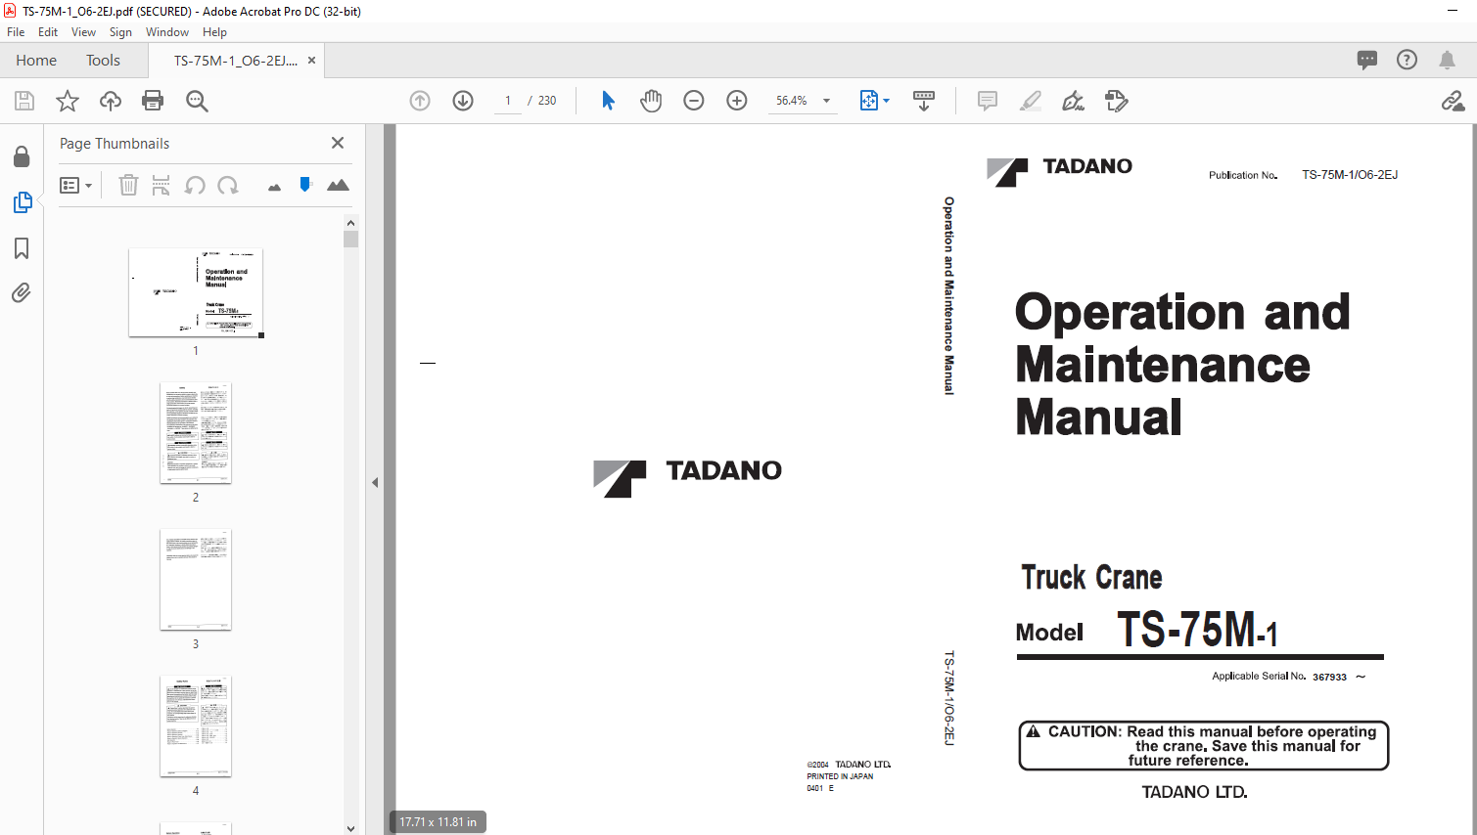
Task: Switch to the Home tab
Action: pyautogui.click(x=36, y=61)
